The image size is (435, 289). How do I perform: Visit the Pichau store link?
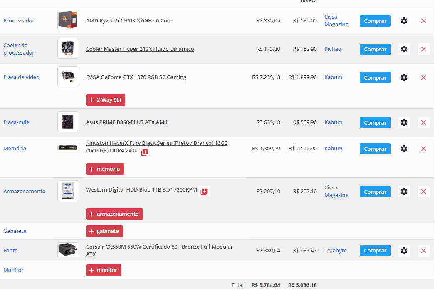333,49
